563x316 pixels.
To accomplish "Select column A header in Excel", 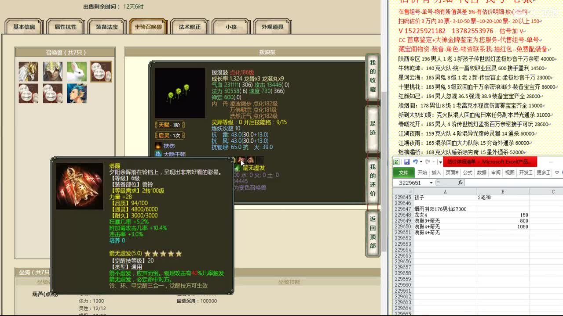I will pos(445,191).
